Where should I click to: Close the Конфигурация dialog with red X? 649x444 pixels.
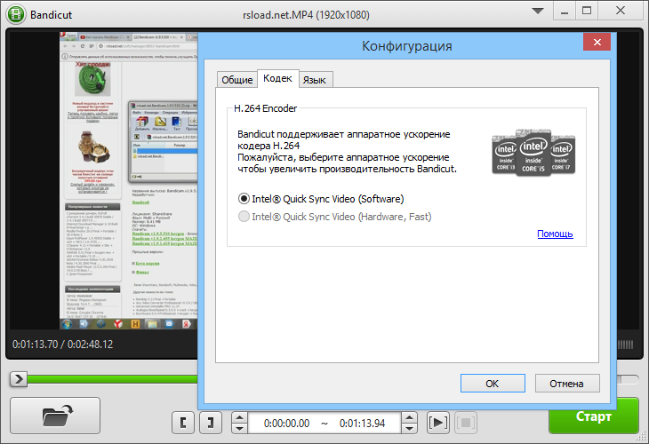(597, 42)
